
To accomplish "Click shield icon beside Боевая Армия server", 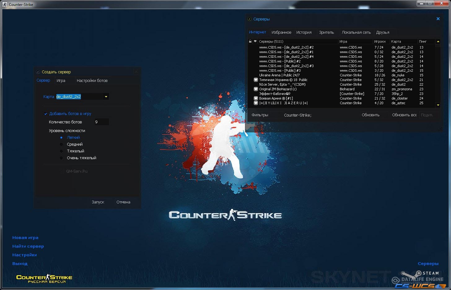I will 256,98.
